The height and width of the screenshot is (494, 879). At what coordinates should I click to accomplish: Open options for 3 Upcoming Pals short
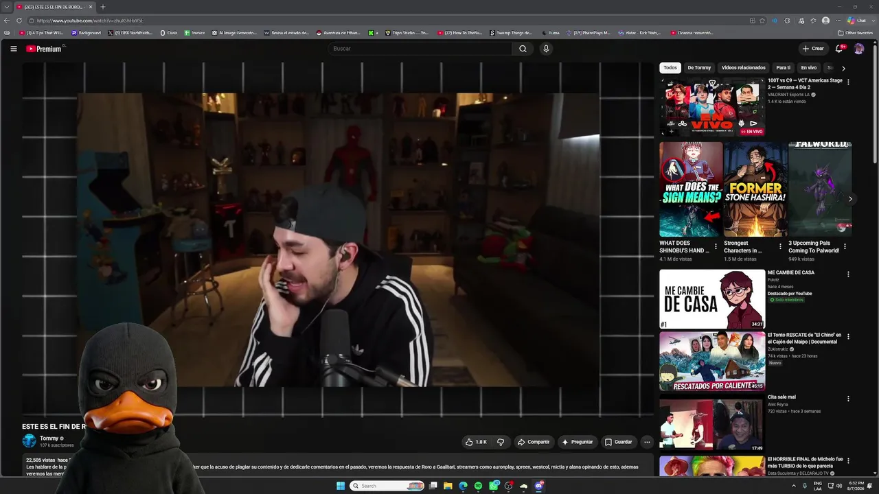coord(845,246)
